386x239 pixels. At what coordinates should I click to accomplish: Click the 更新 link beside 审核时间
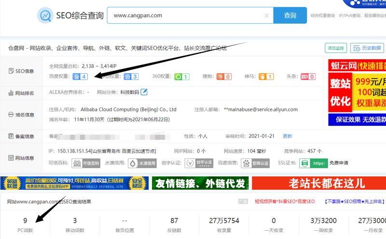[x=287, y=136]
